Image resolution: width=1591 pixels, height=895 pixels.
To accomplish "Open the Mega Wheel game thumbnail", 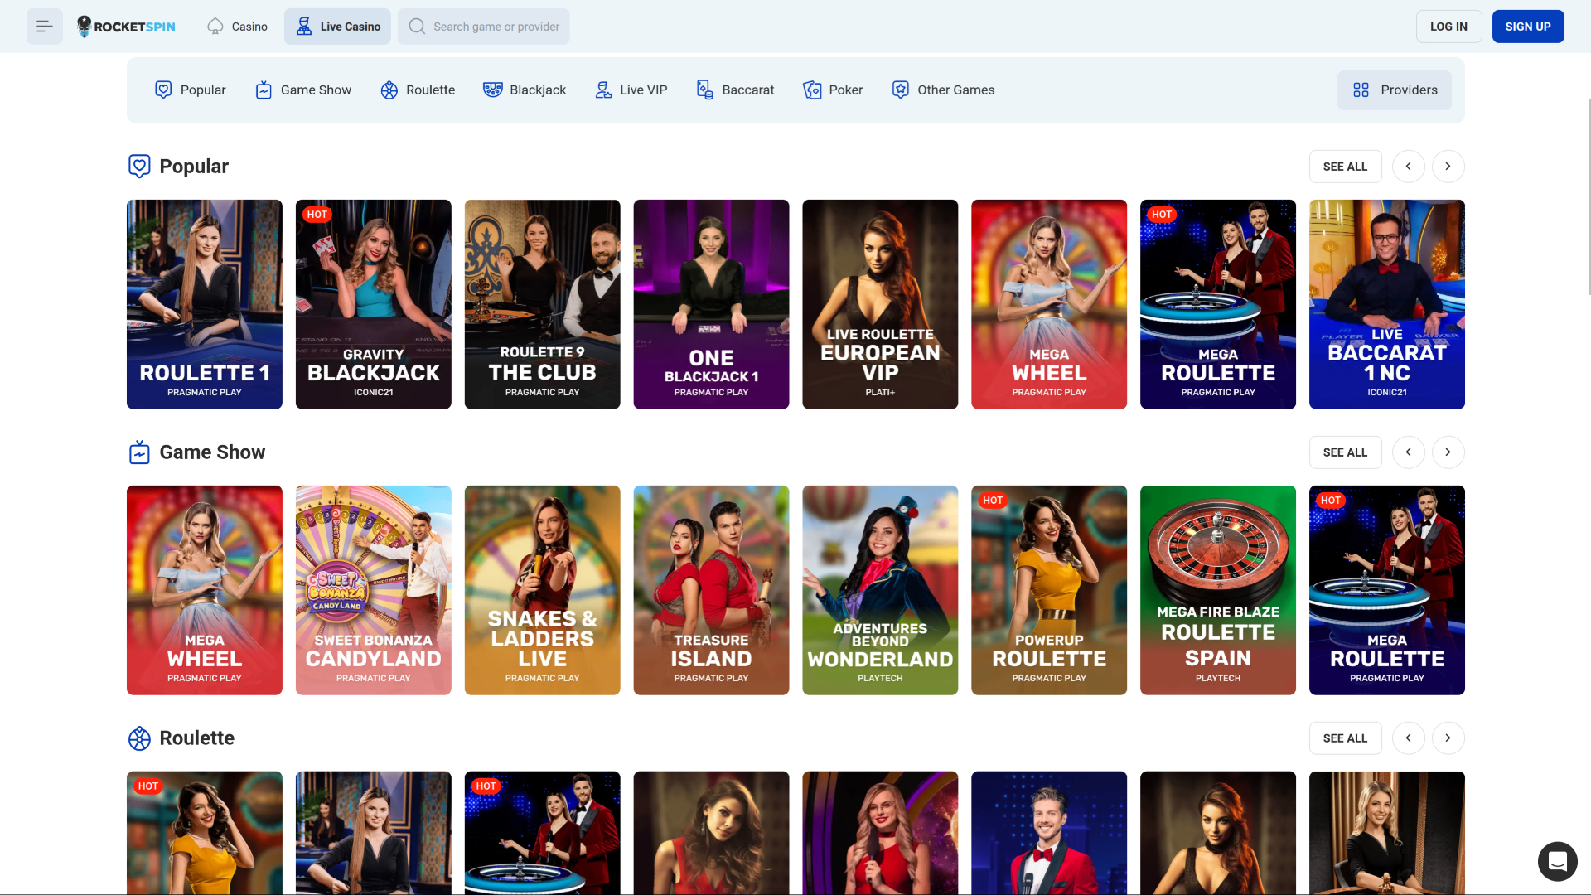I will [x=1048, y=304].
